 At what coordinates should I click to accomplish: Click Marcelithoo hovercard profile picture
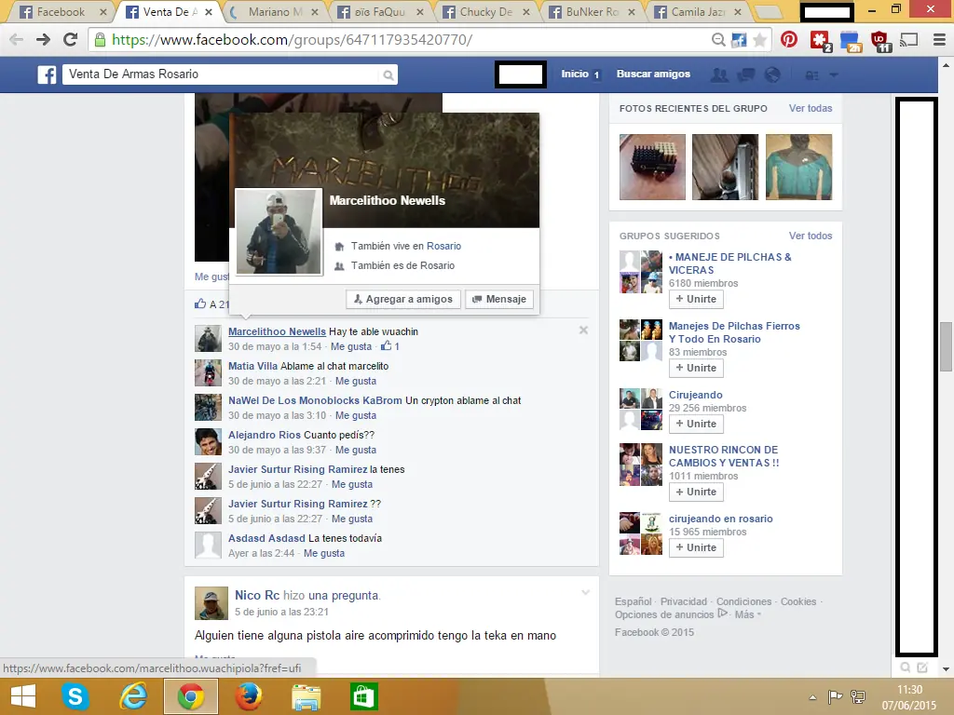tap(279, 232)
